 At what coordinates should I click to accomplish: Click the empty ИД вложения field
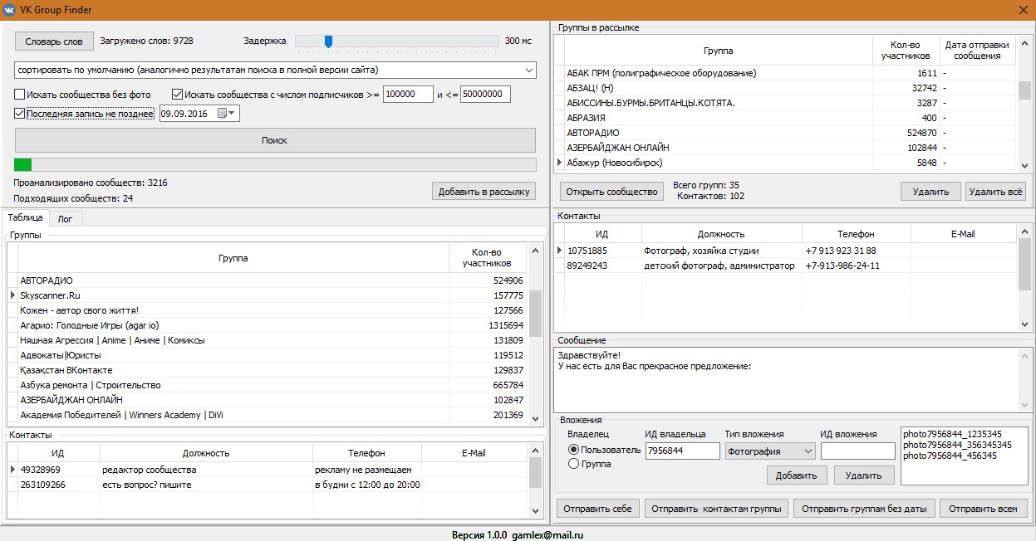[x=858, y=451]
